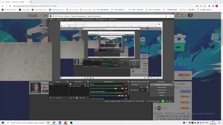
Task: Open Assets Bybit bookmark
Action: pyautogui.click(x=24, y=10)
